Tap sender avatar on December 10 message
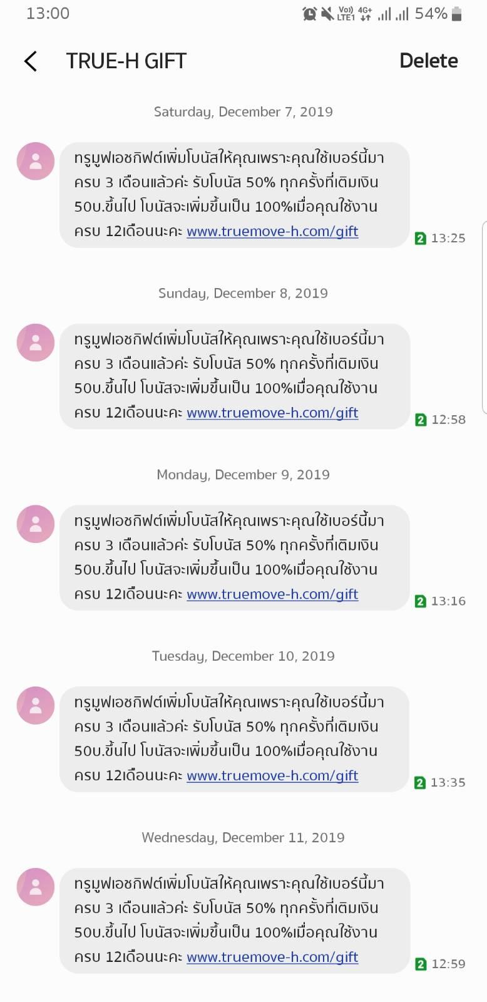 coord(36,706)
